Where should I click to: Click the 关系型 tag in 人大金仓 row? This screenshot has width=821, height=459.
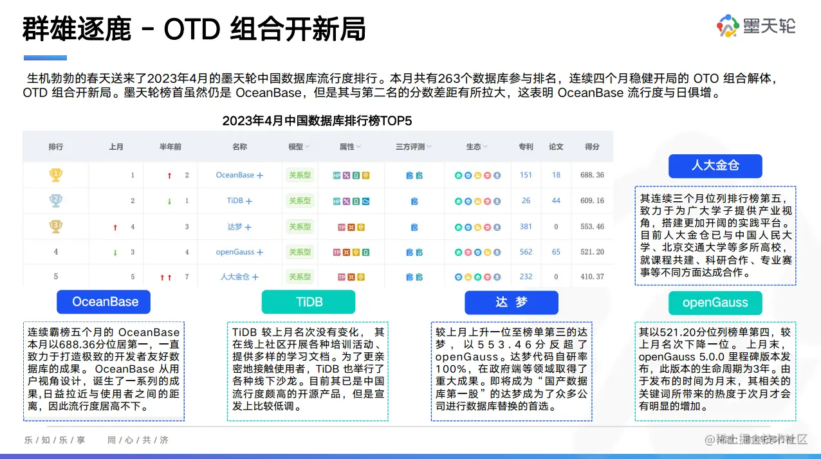300,277
